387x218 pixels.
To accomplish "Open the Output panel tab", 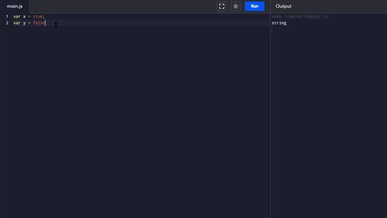I will [284, 6].
